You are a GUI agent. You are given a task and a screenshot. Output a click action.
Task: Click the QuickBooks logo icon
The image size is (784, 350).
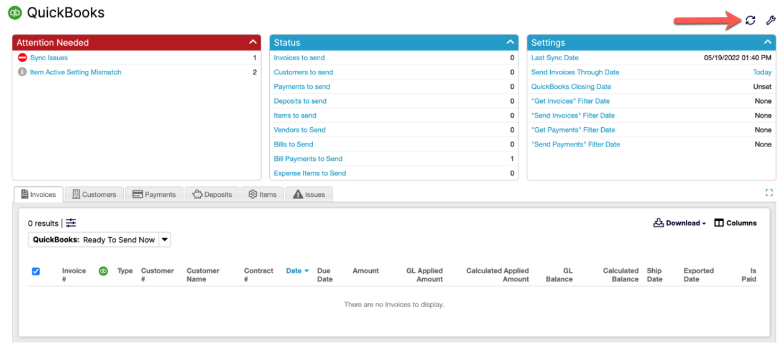(14, 12)
